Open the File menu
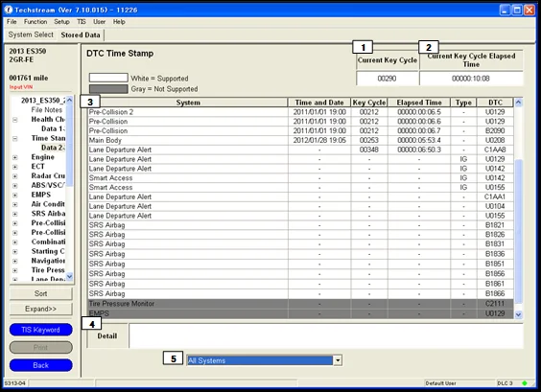This screenshot has width=541, height=392. pyautogui.click(x=12, y=22)
